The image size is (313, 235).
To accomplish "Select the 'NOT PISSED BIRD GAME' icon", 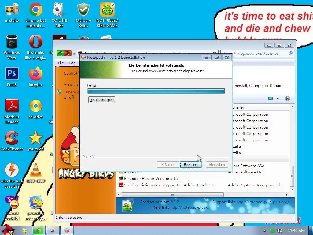I will (107, 15).
